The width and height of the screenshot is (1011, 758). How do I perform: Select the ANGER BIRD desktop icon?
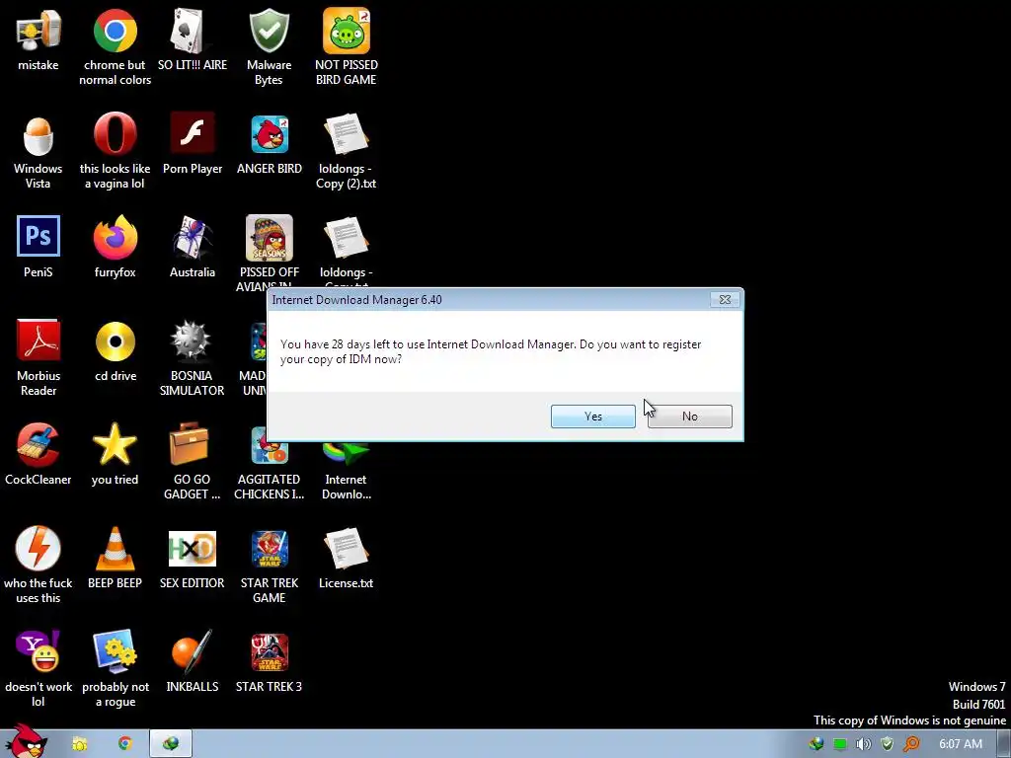coord(270,144)
